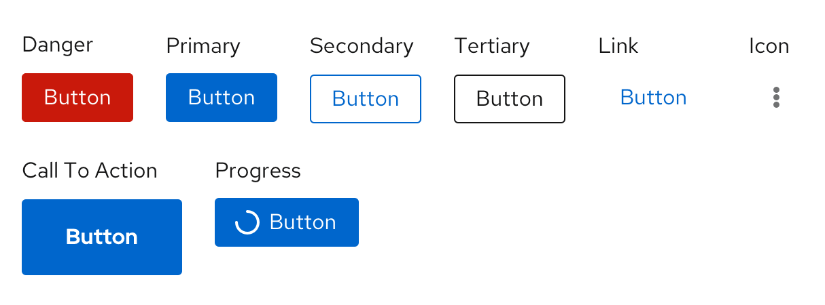Open the kebab three-dot menu icon

[776, 98]
